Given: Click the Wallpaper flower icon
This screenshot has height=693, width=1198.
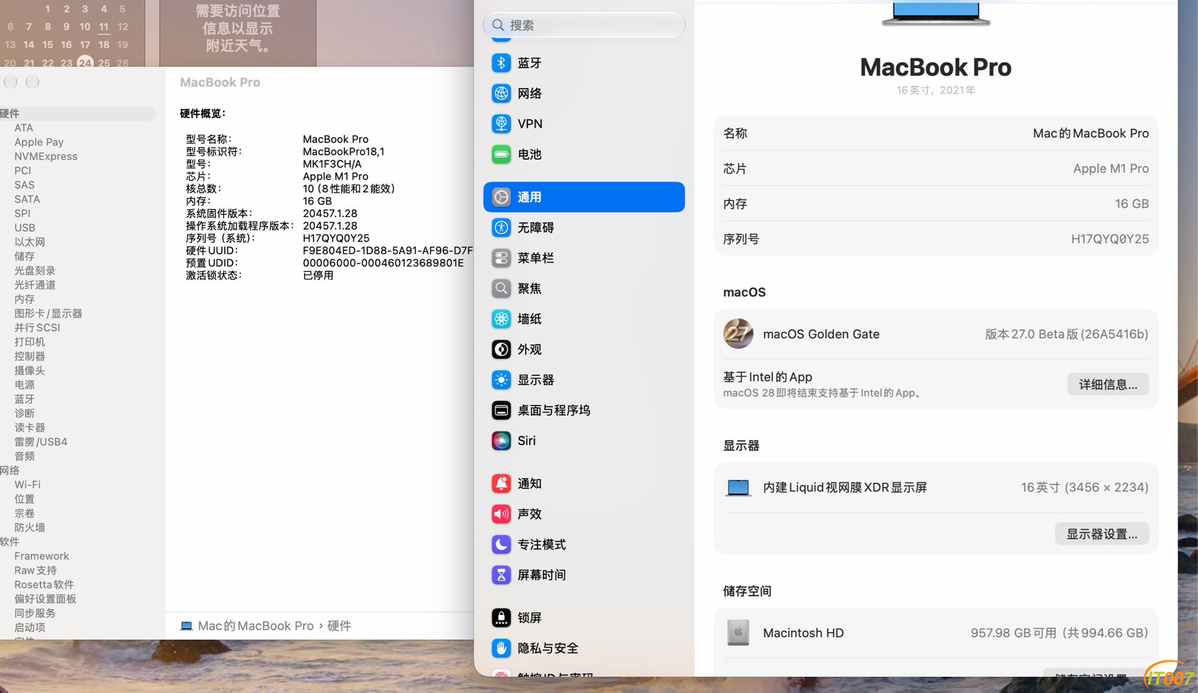Looking at the screenshot, I should pyautogui.click(x=501, y=319).
